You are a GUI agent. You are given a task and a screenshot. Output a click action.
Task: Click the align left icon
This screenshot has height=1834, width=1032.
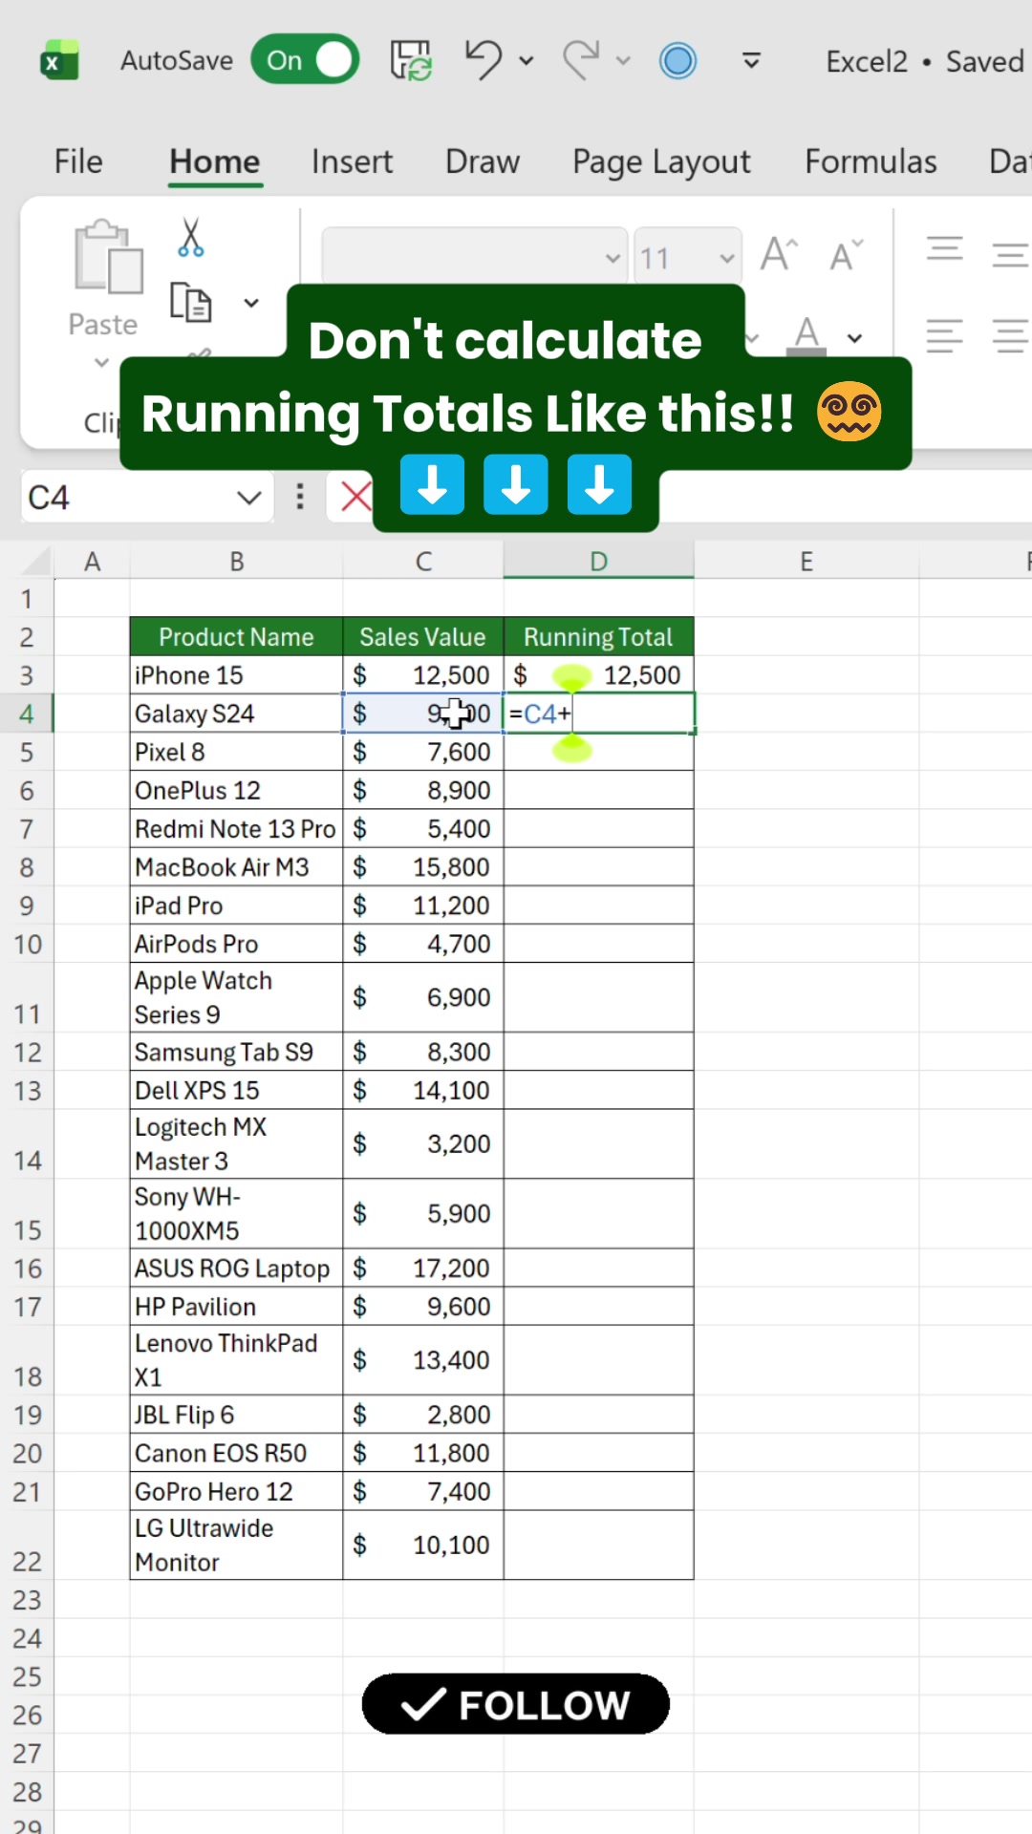click(945, 336)
